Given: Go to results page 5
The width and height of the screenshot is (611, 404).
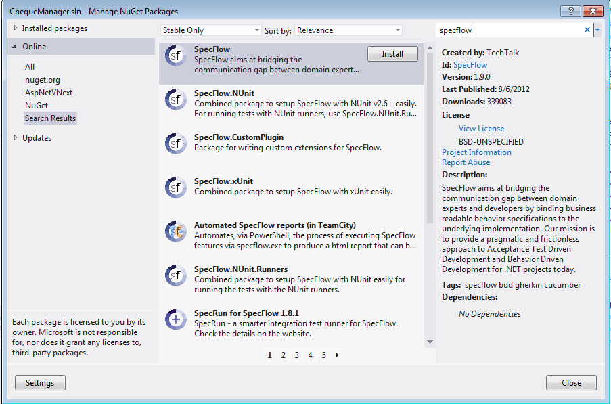Looking at the screenshot, I should 324,355.
